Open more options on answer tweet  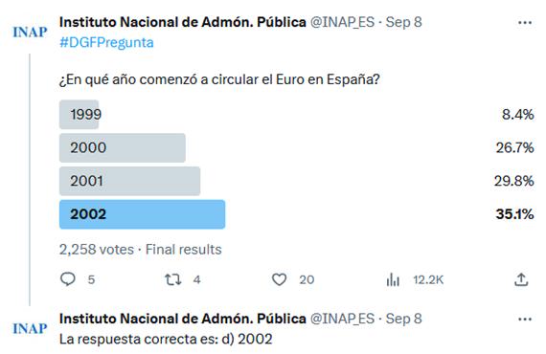525,320
